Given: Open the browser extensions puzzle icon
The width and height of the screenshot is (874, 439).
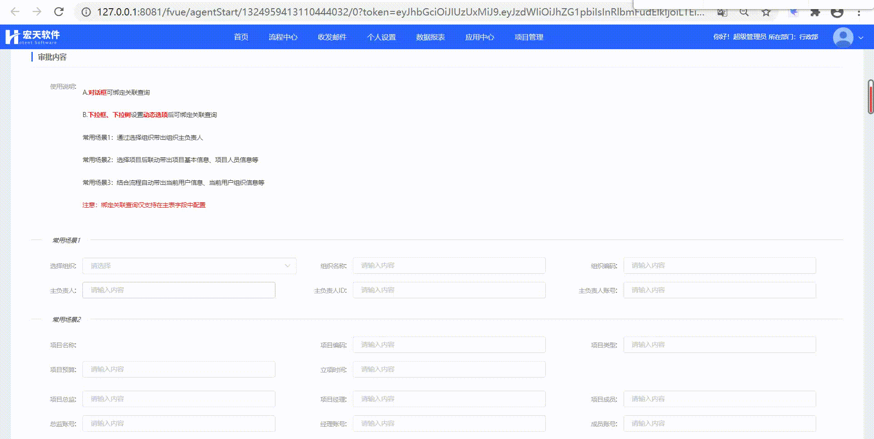Looking at the screenshot, I should point(815,12).
